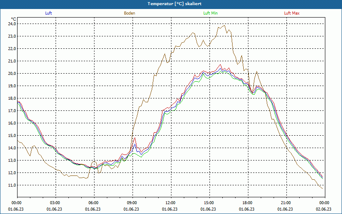Click the 15:00 time axis label
Image resolution: width=342 pixels, height=214 pixels.
click(209, 202)
